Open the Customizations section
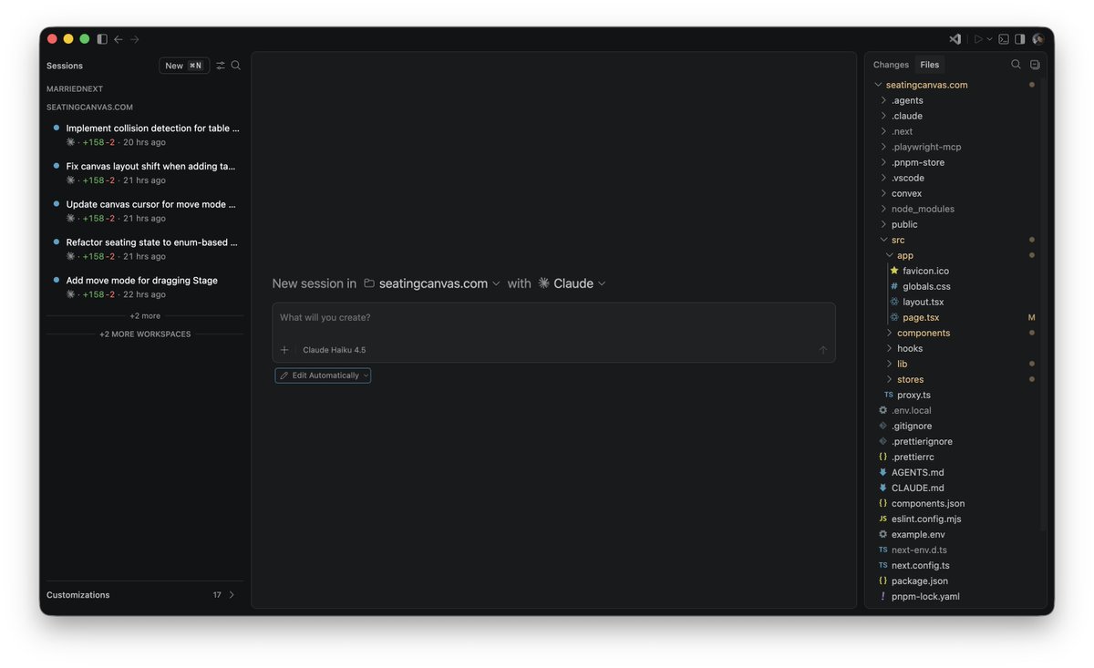This screenshot has width=1094, height=668. pos(145,595)
